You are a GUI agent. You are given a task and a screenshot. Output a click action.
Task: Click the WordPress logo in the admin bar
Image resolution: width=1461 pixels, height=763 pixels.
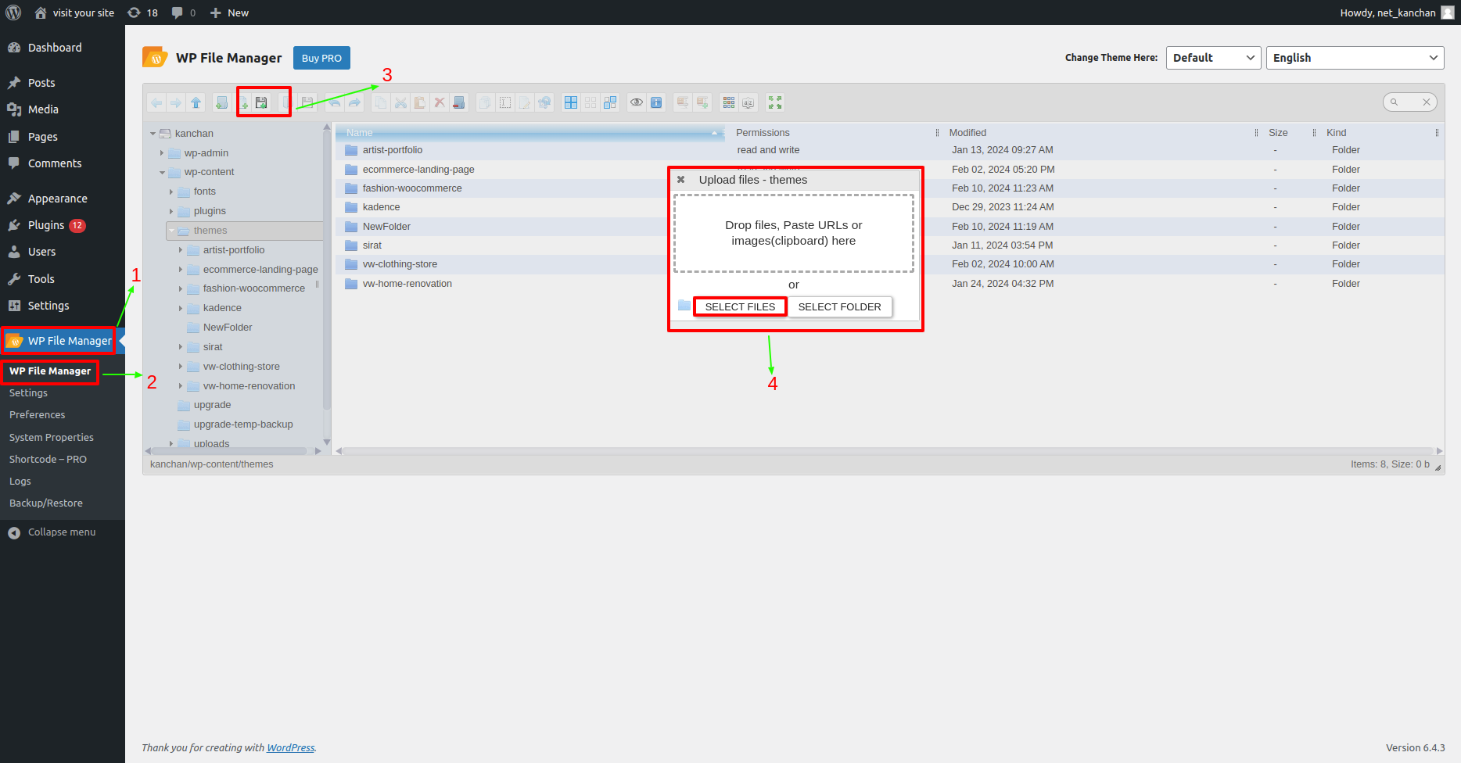(13, 13)
